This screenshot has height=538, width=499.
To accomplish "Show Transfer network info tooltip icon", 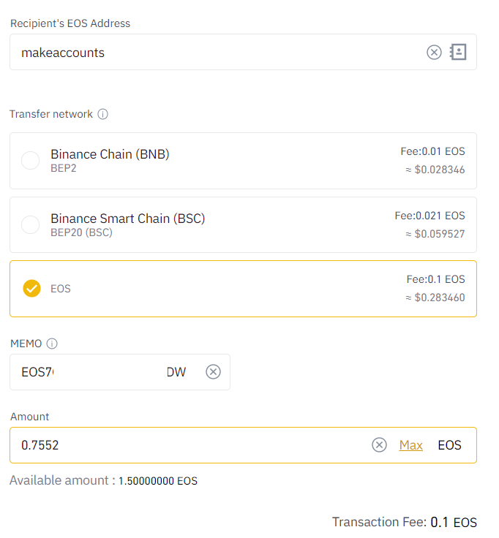I will click(102, 114).
